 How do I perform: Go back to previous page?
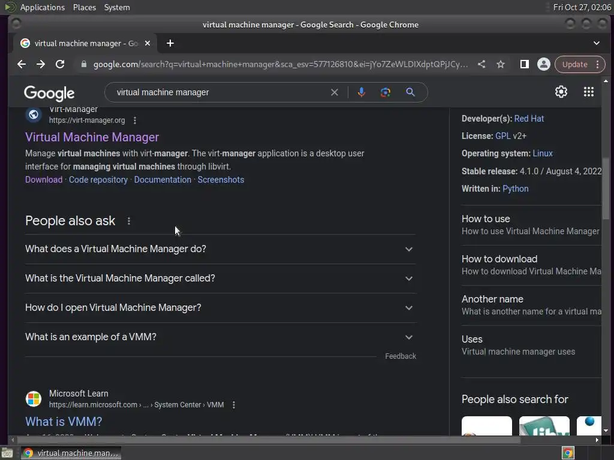point(22,64)
